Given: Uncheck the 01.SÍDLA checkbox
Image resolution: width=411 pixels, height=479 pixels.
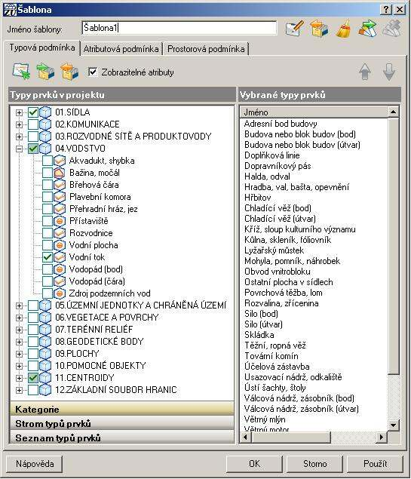Looking at the screenshot, I should [x=33, y=112].
